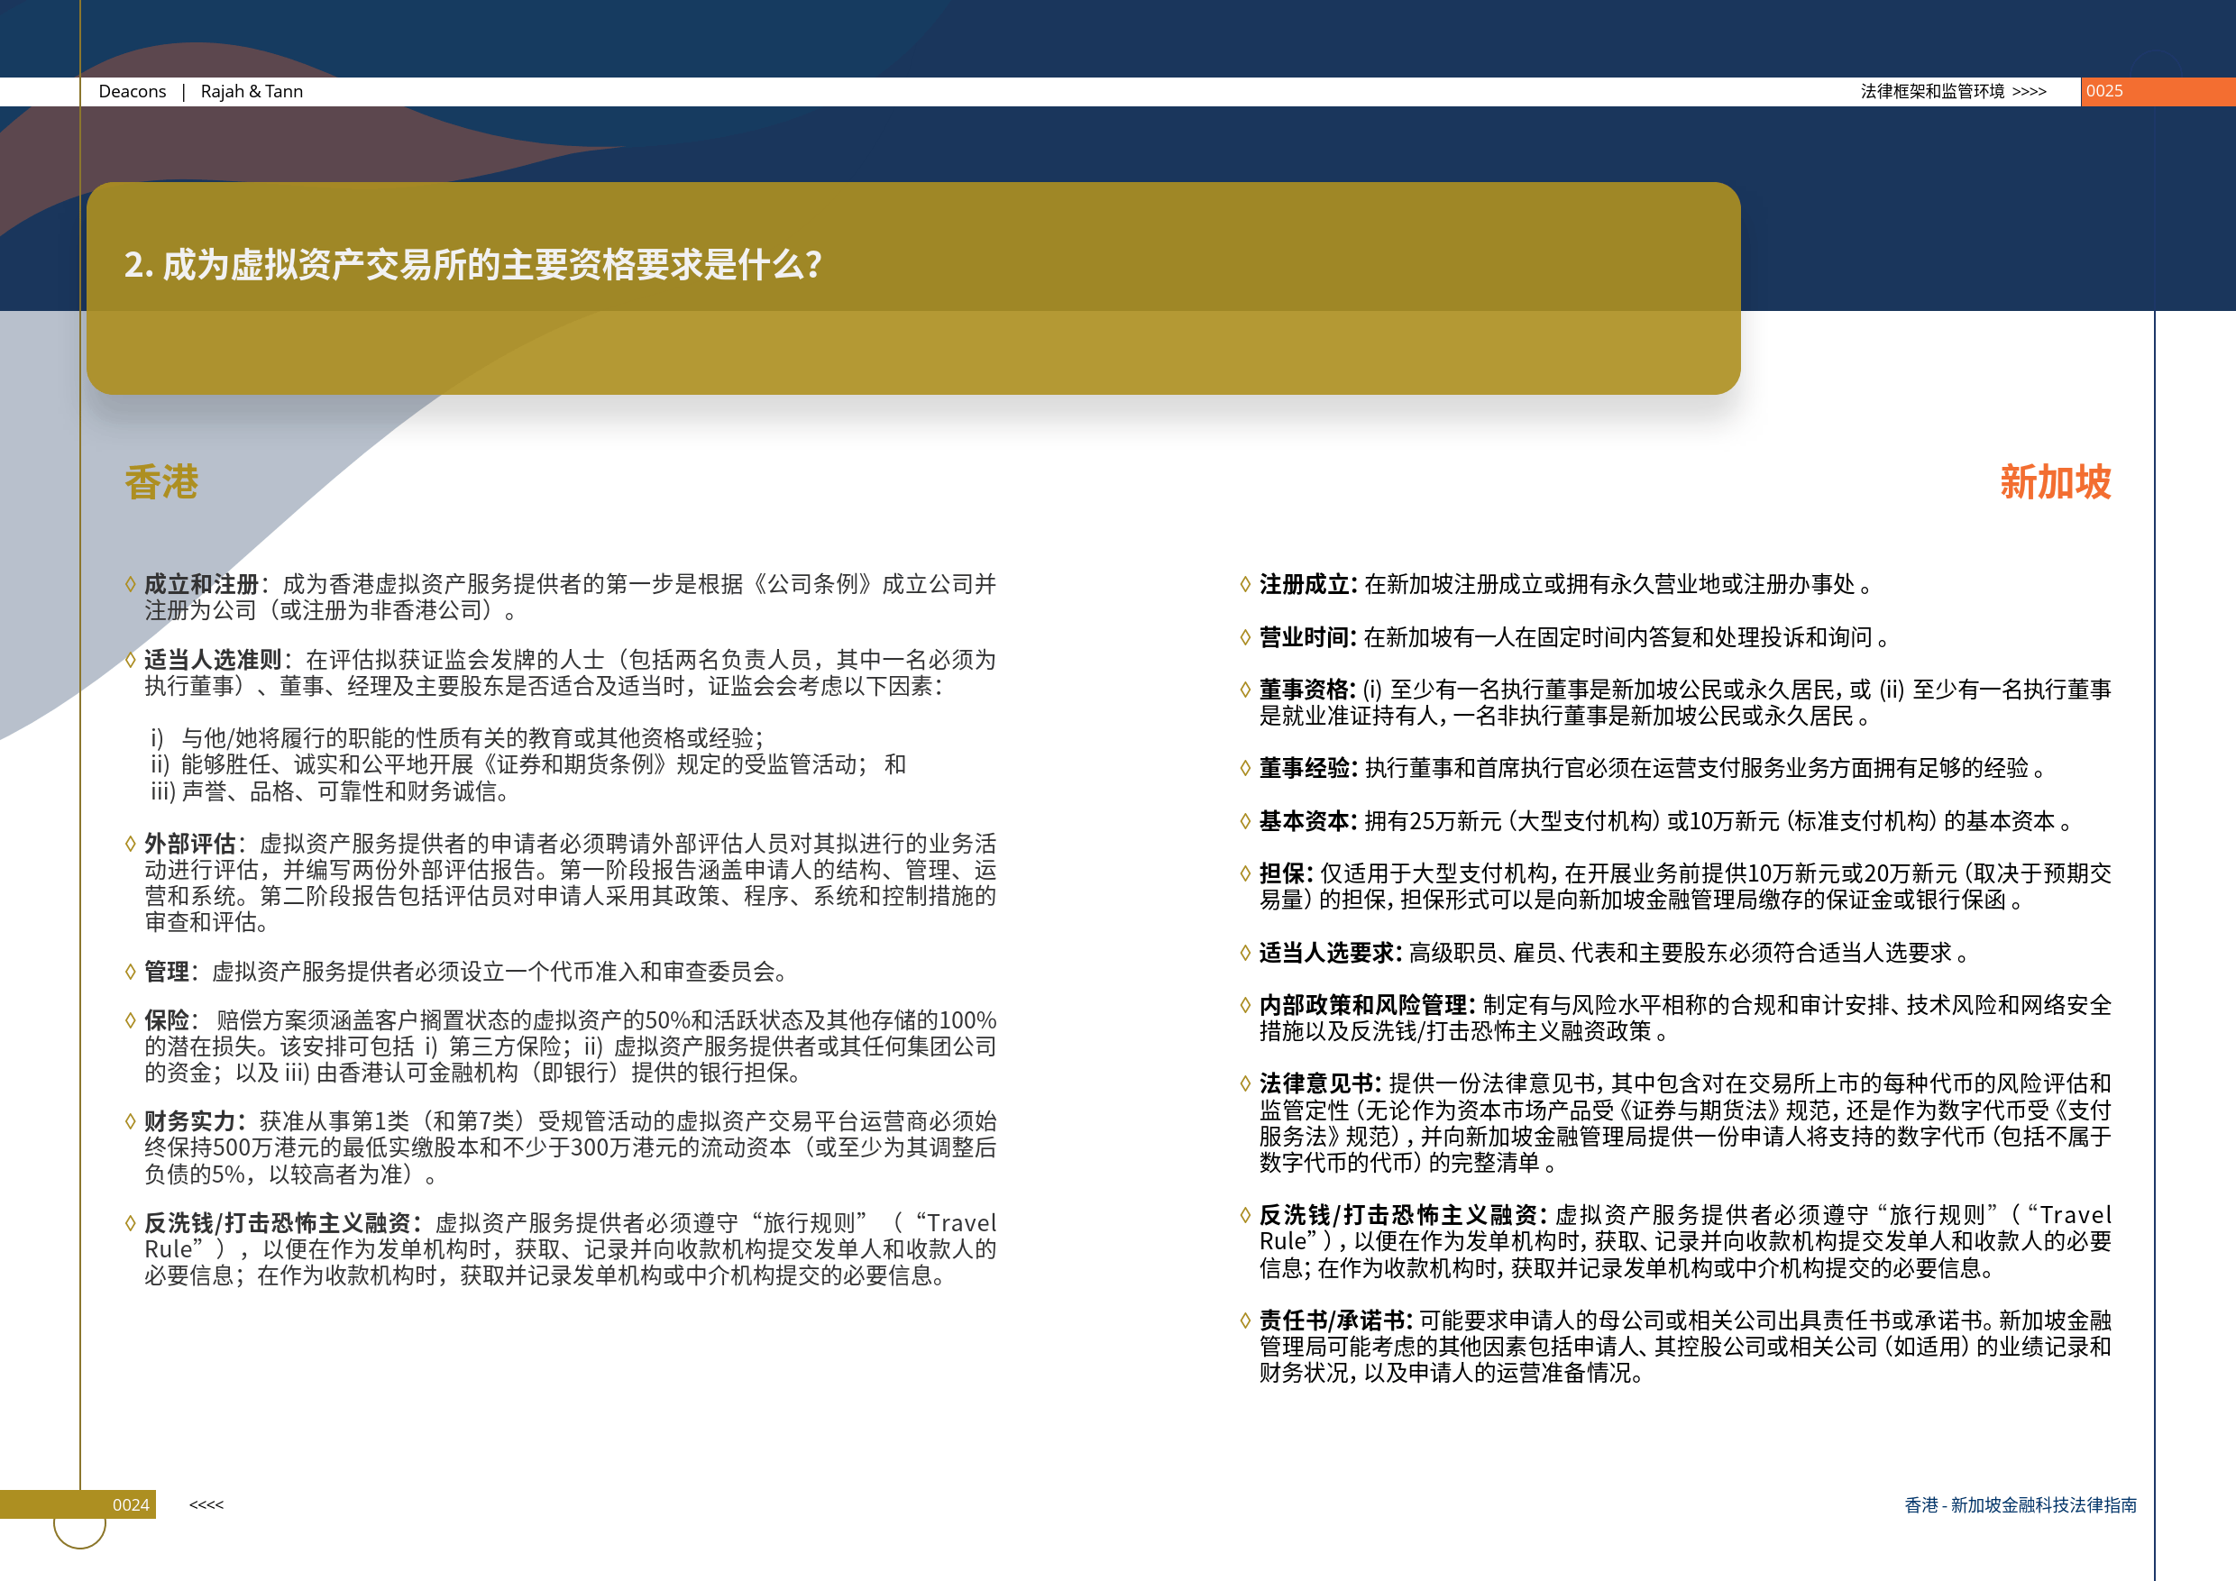Click the text '高级职员、雇员、代表和主要股东必须符合适当人选要求'

(x=1681, y=952)
